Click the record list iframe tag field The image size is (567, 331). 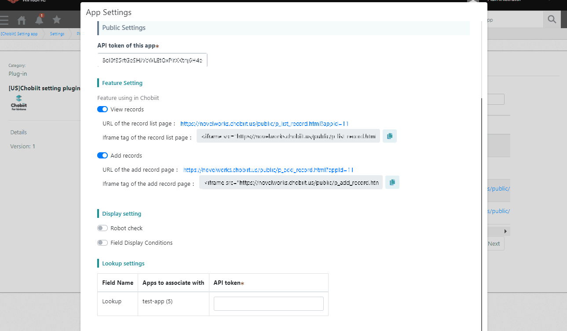click(x=288, y=136)
